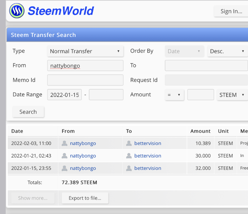Click the Export to file button
The image size is (248, 214).
click(x=85, y=198)
